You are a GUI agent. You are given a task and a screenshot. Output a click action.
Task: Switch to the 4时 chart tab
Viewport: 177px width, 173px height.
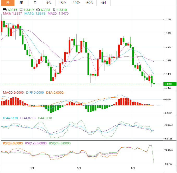pos(103,3)
